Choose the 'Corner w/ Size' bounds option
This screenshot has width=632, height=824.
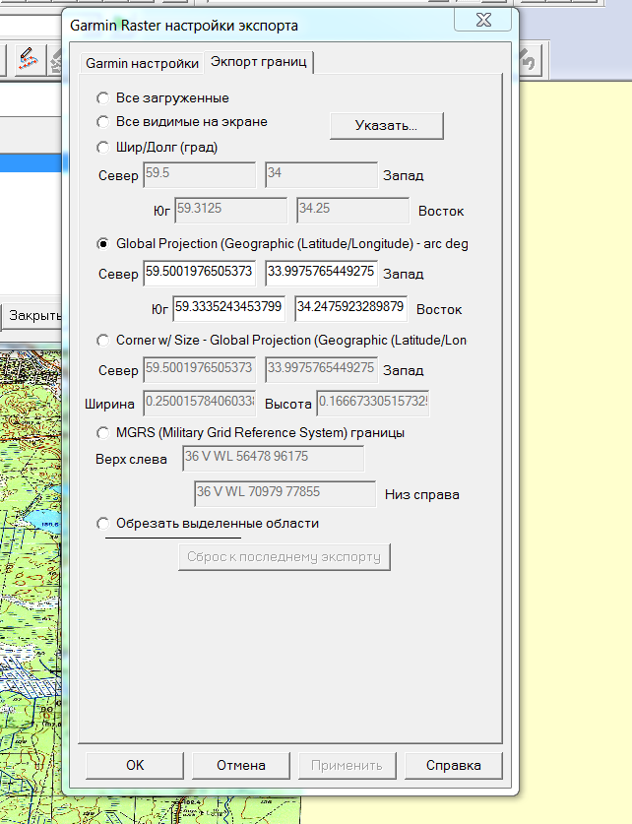(x=103, y=340)
